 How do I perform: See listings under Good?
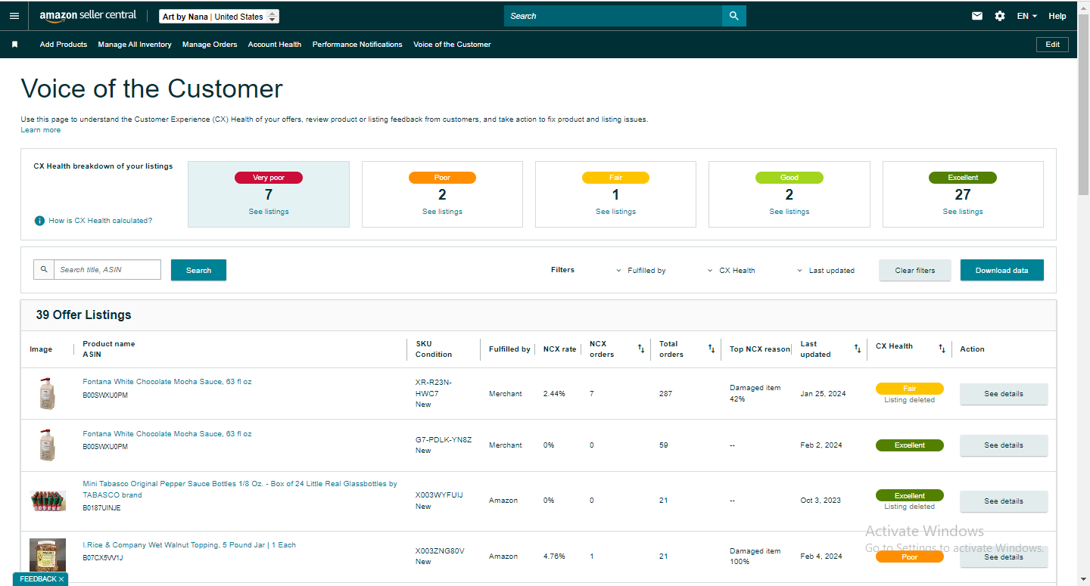tap(789, 212)
